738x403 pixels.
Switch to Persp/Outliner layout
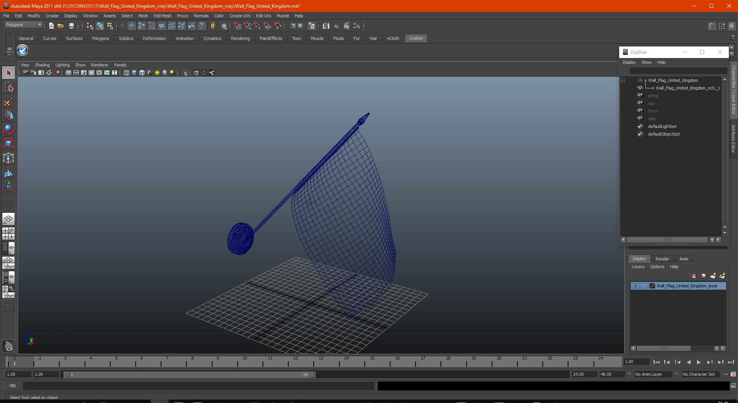point(8,248)
